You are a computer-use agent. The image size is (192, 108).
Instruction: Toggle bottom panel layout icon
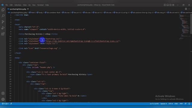click(168, 5)
